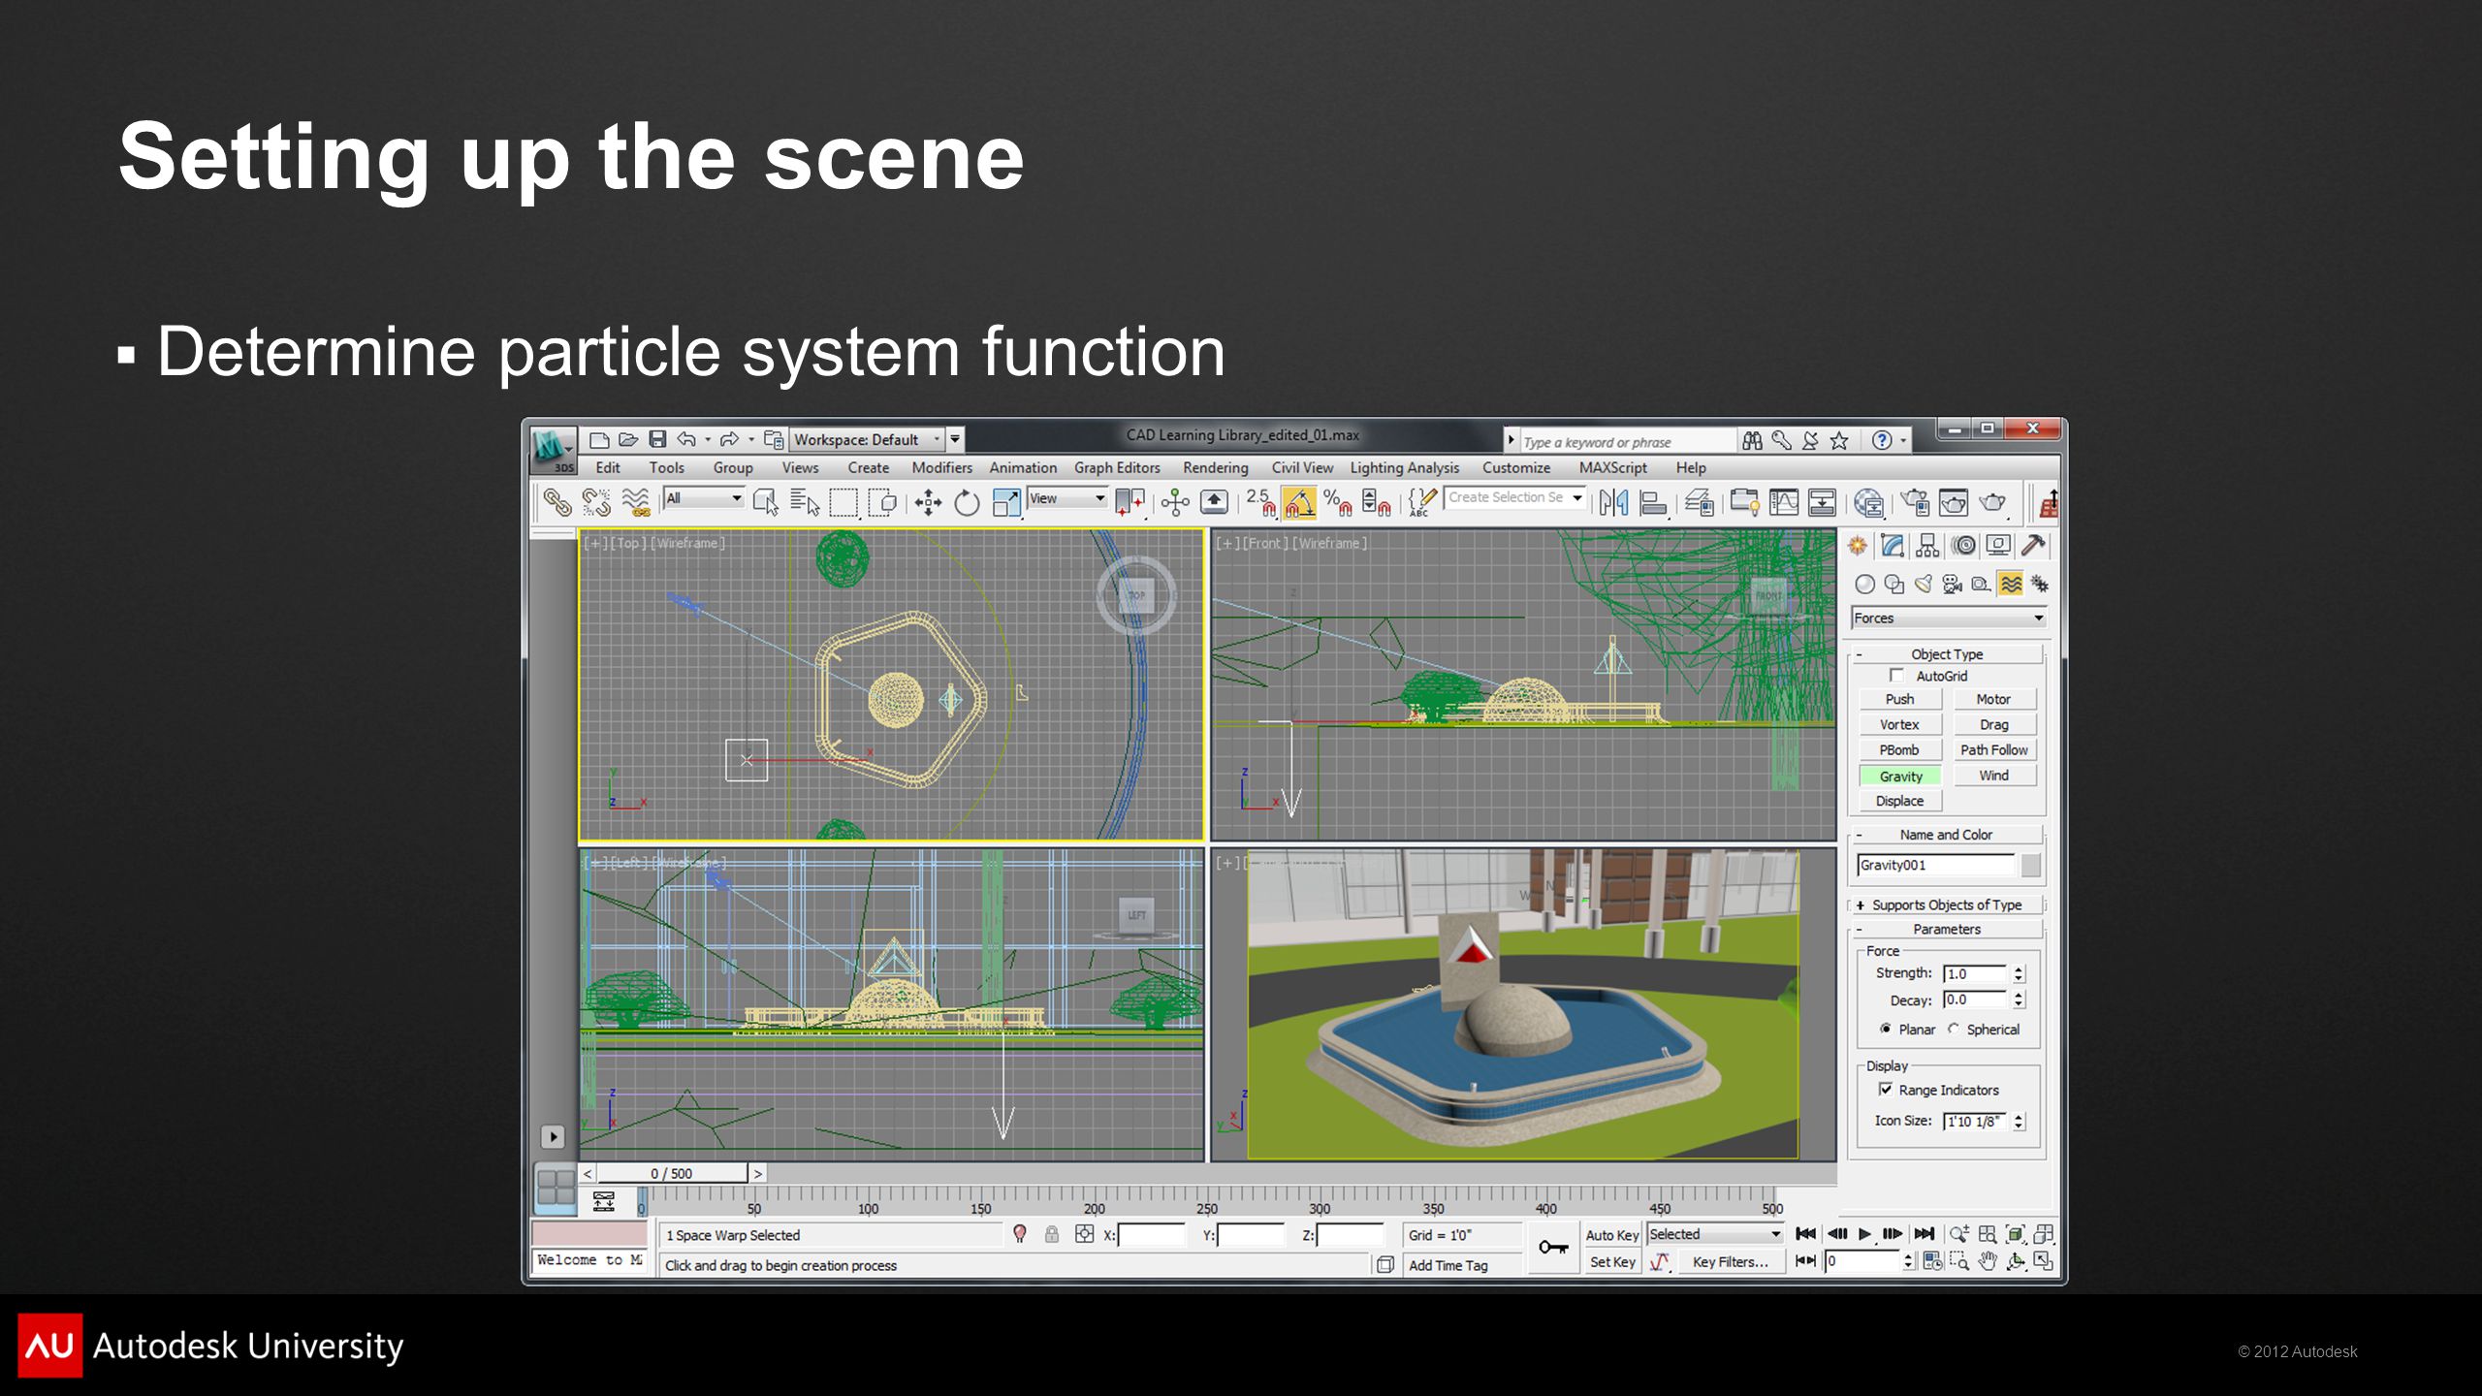Image resolution: width=2482 pixels, height=1396 pixels.
Task: Select the Systems category icon
Action: point(2040,584)
